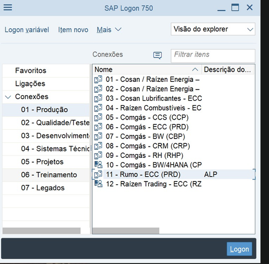Collapse the Conexões tree node

pyautogui.click(x=8, y=97)
